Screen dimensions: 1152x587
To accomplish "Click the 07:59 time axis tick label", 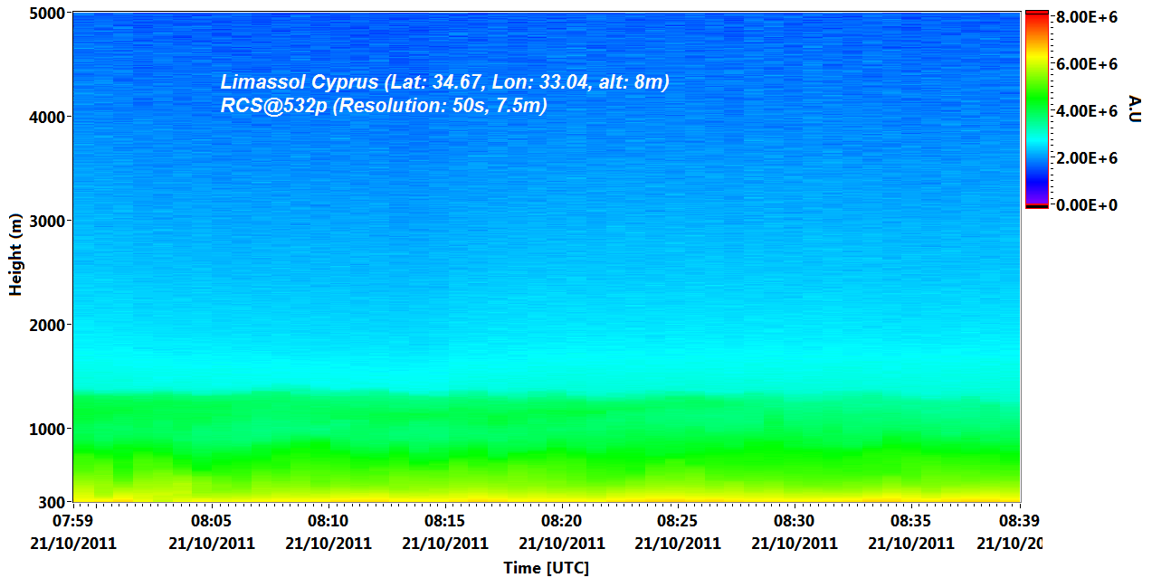I will (x=74, y=521).
